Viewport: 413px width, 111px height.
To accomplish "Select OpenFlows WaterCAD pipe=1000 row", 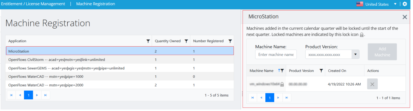I will click(46, 77).
